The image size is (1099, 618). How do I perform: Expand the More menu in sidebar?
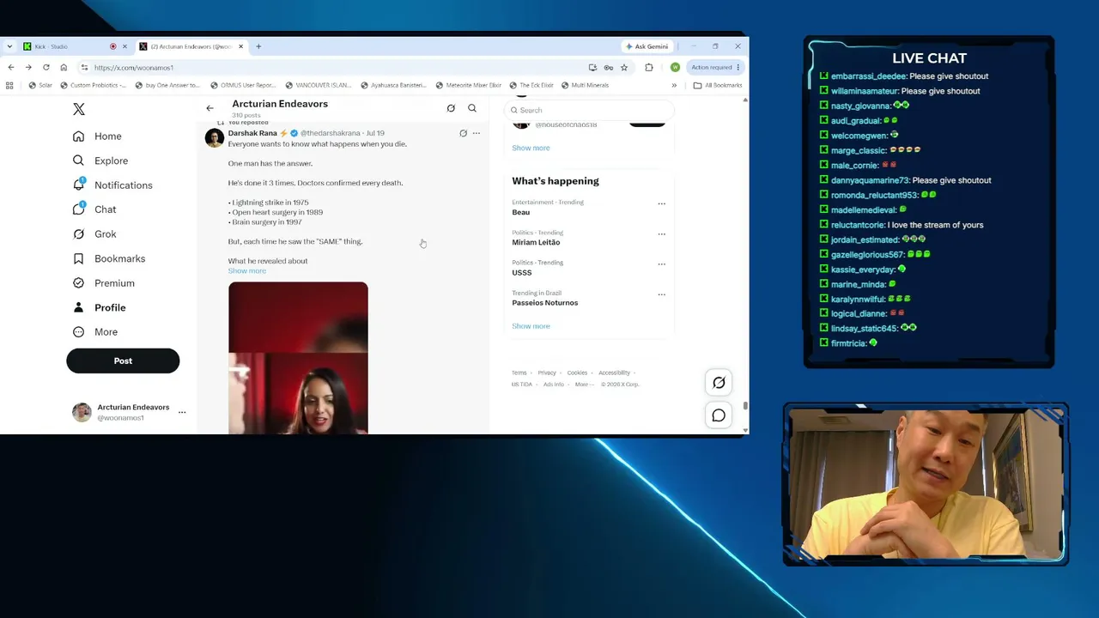click(x=95, y=332)
